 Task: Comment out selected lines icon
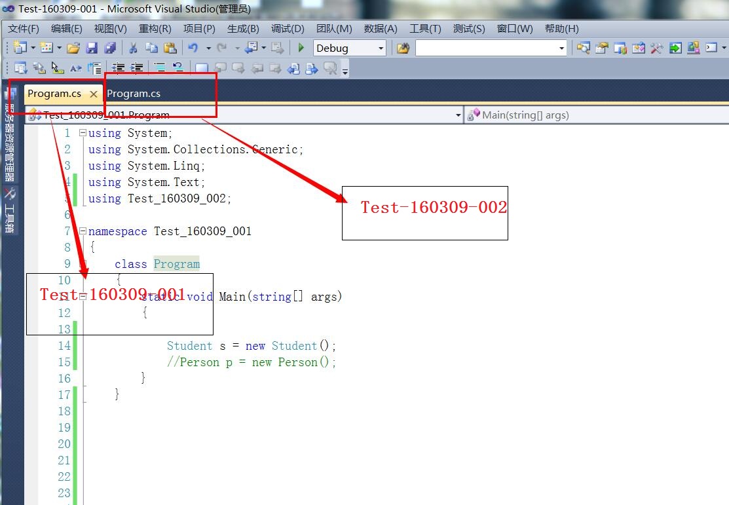point(159,68)
